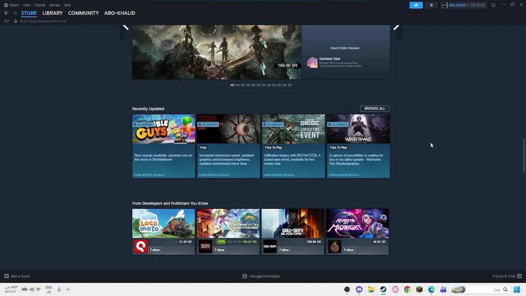Image resolution: width=526 pixels, height=296 pixels.
Task: Click the ENG US language indicator
Action: (48, 289)
